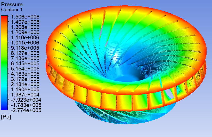Click legend value -1.783e+005
The height and width of the screenshot is (137, 212).
(x=26, y=105)
